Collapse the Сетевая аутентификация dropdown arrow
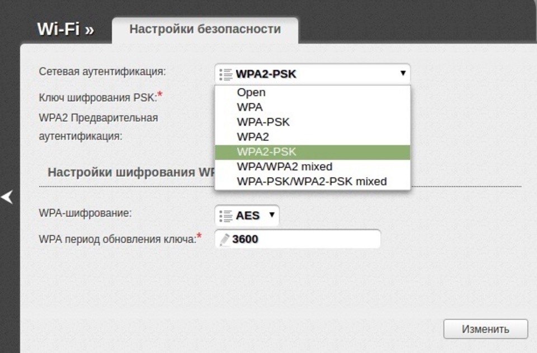 coord(402,73)
